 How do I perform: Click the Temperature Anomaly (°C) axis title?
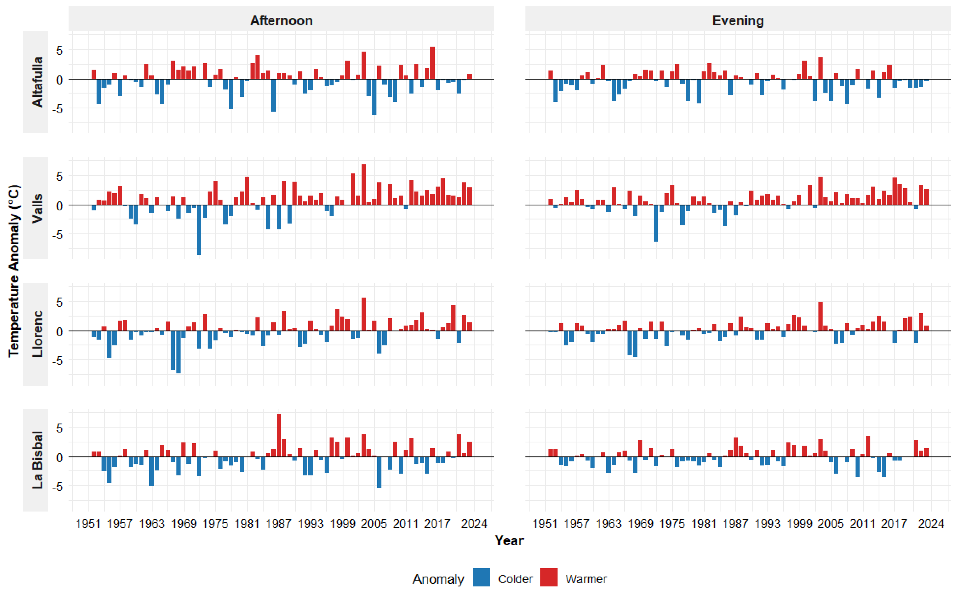(x=14, y=271)
